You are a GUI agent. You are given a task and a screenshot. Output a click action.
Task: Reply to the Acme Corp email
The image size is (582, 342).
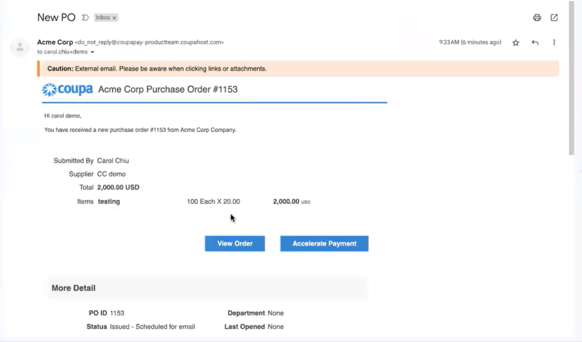[x=535, y=42]
